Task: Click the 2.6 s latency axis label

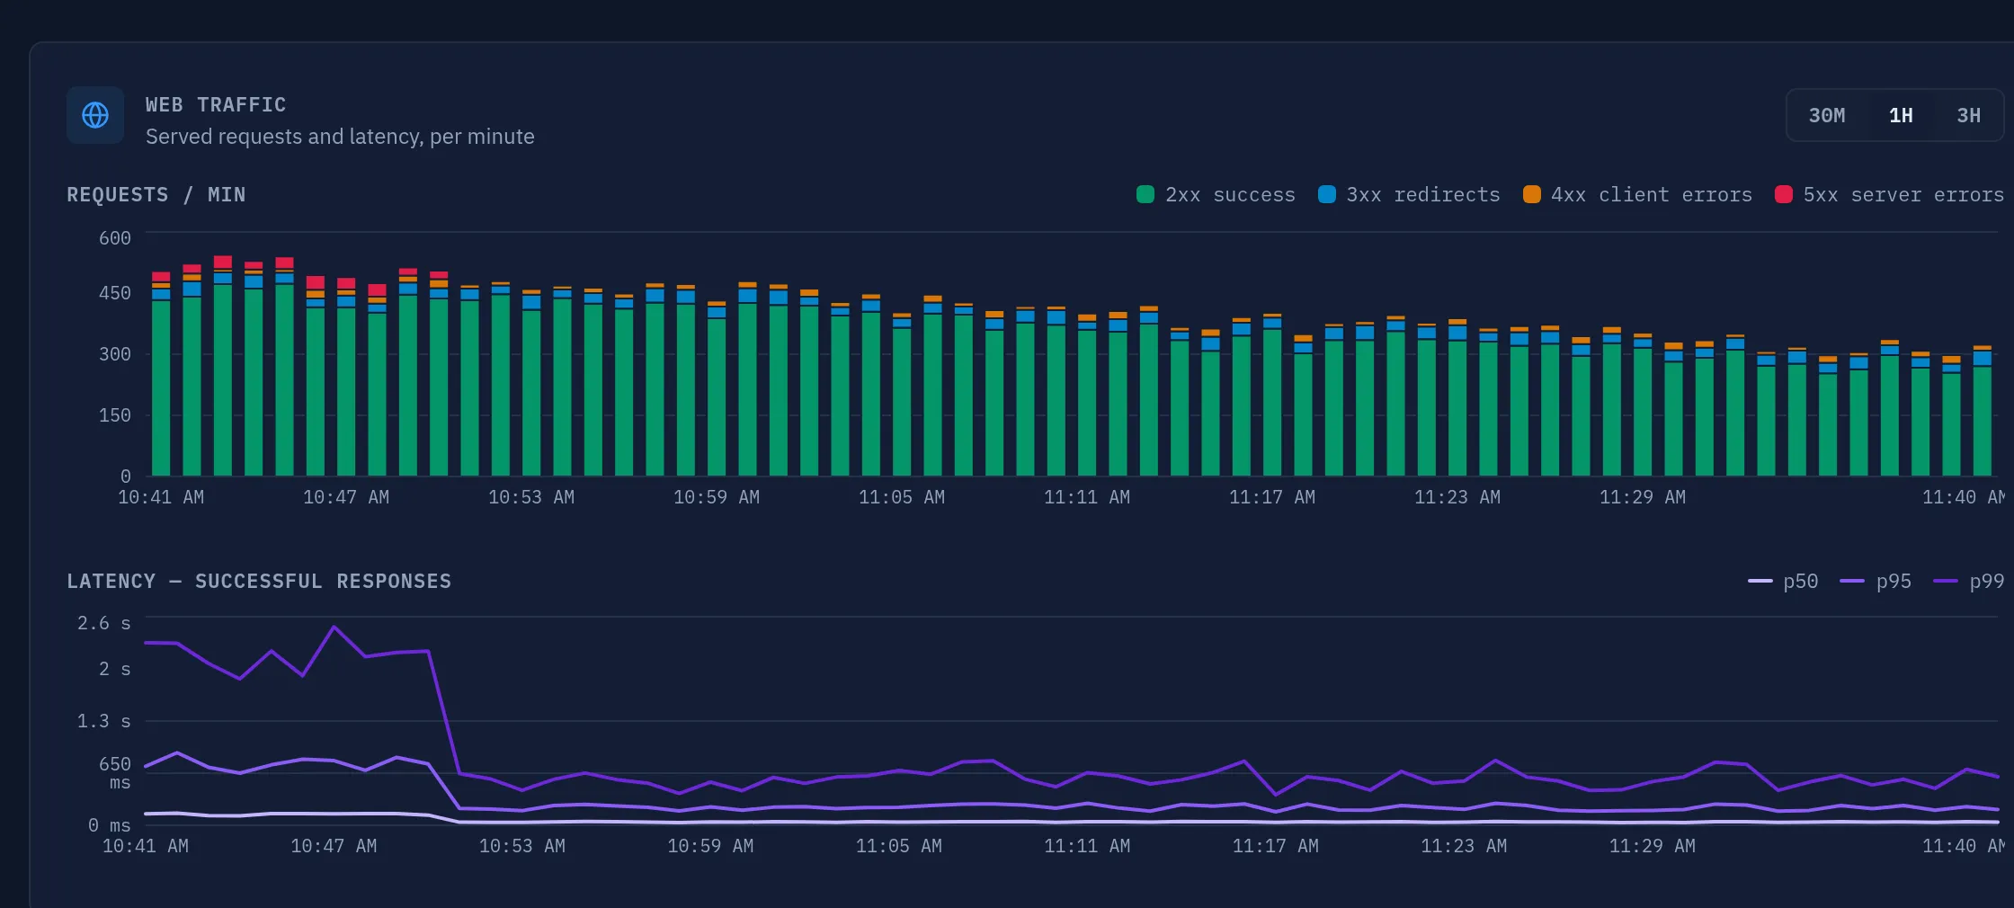Action: tap(104, 623)
